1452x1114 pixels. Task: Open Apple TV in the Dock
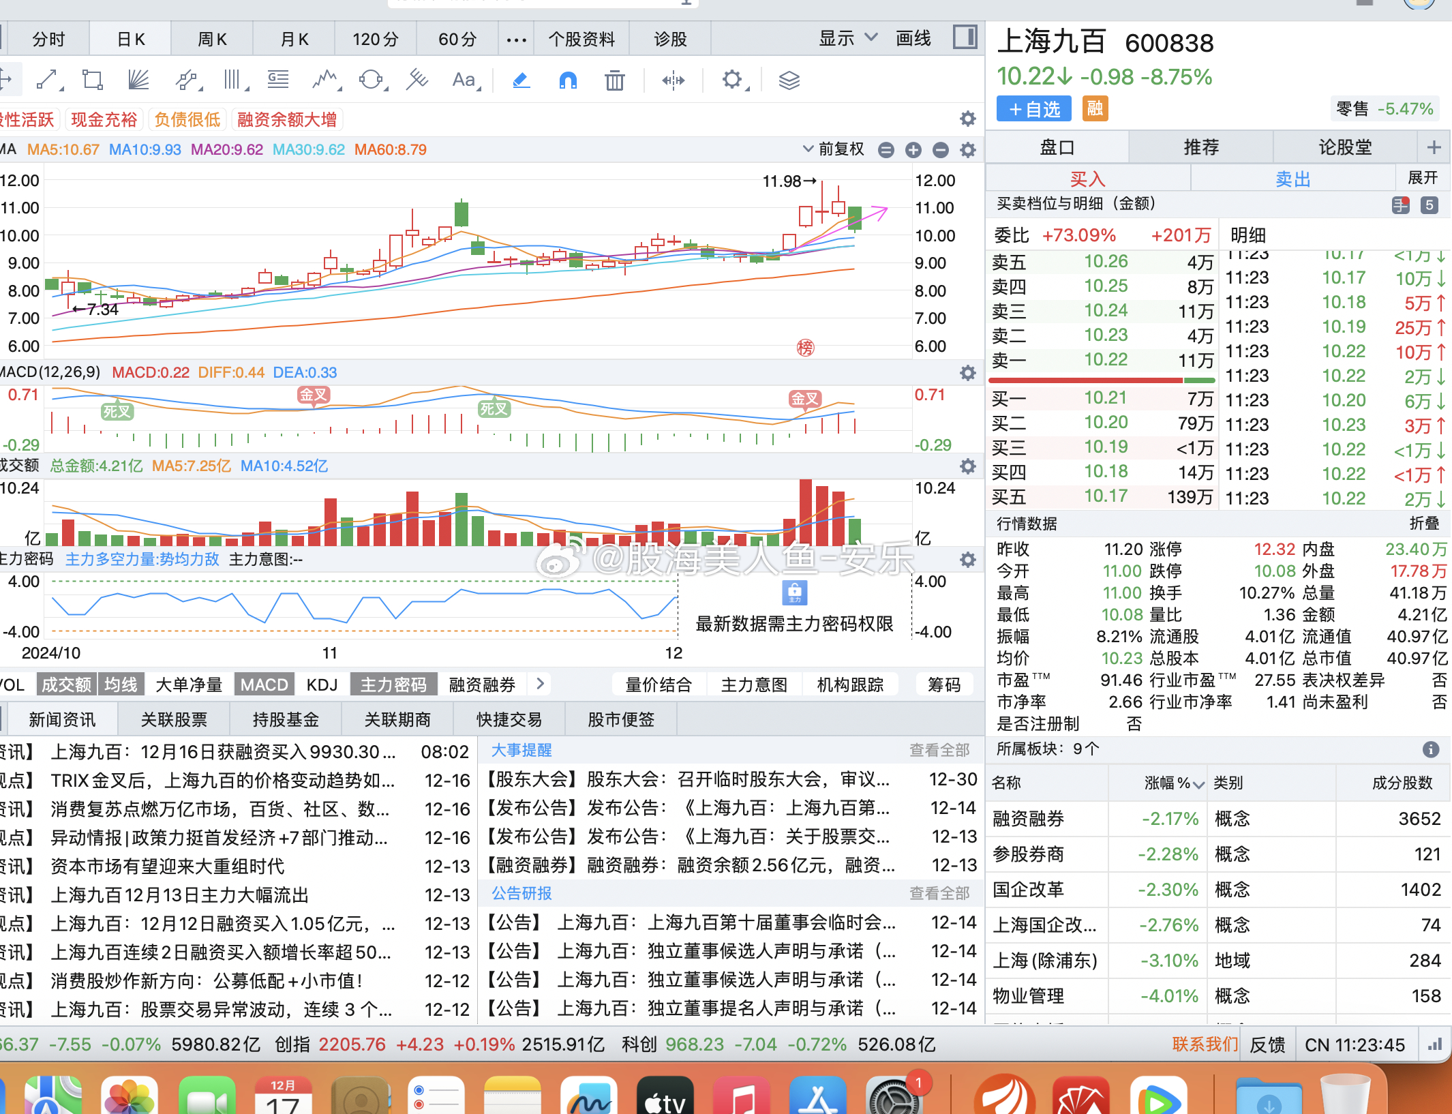click(x=665, y=1096)
